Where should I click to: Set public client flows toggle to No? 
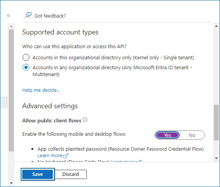pyautogui.click(x=192, y=135)
